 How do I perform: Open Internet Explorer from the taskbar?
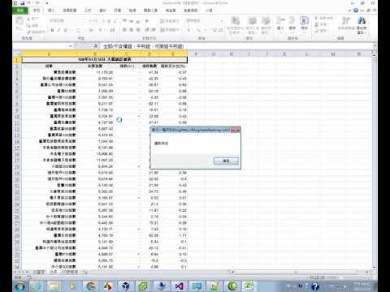pyautogui.click(x=37, y=286)
